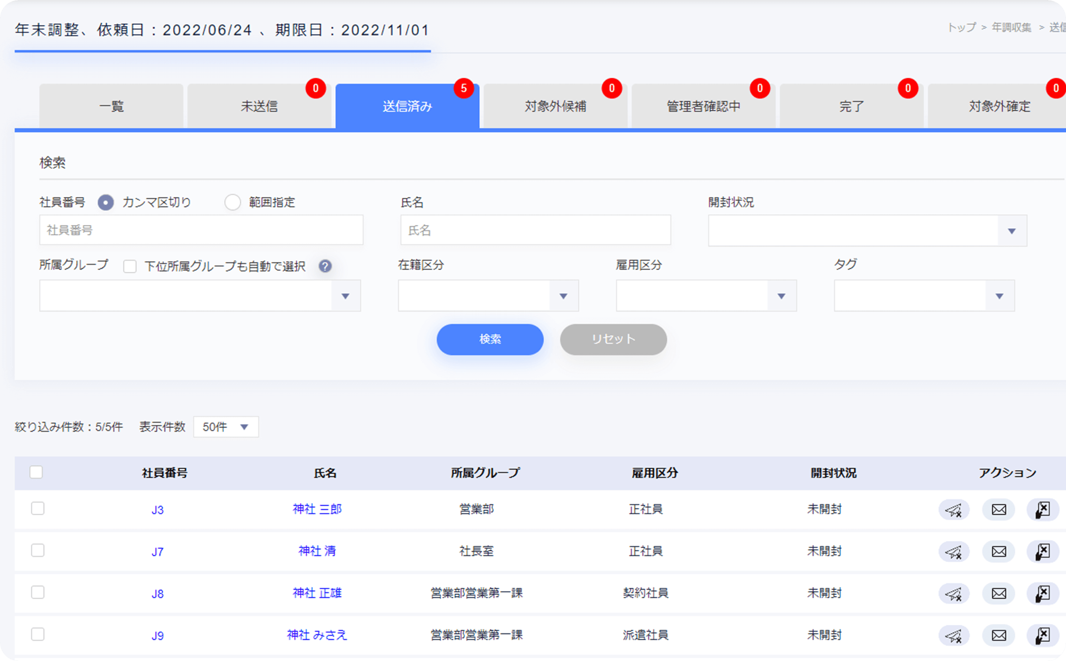
Task: Switch to the 未送信 tab
Action: [259, 106]
